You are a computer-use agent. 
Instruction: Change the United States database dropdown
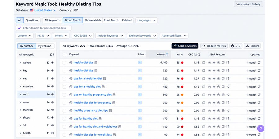click(43, 10)
